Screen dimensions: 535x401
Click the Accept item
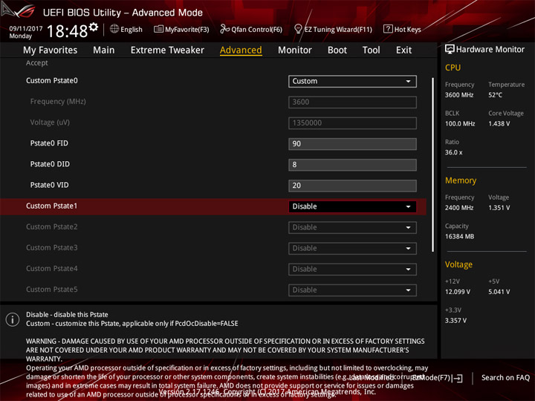tap(37, 62)
